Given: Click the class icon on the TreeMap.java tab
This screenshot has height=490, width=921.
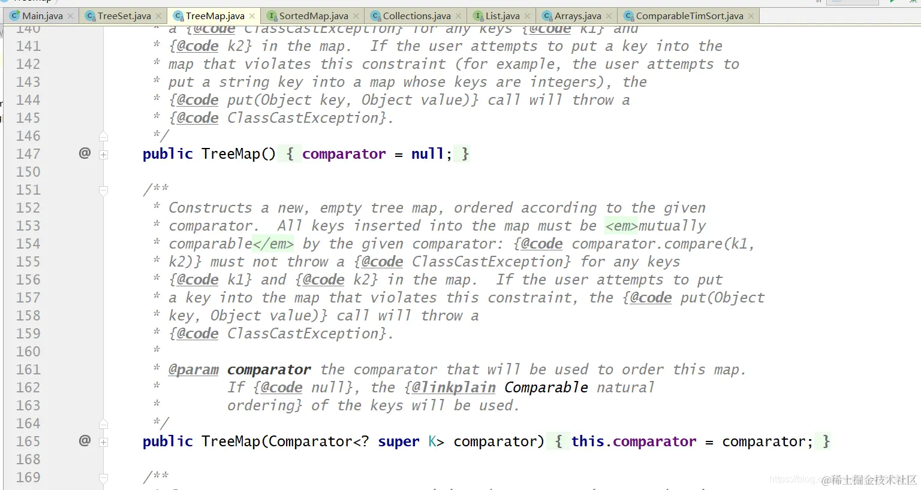Looking at the screenshot, I should 178,16.
